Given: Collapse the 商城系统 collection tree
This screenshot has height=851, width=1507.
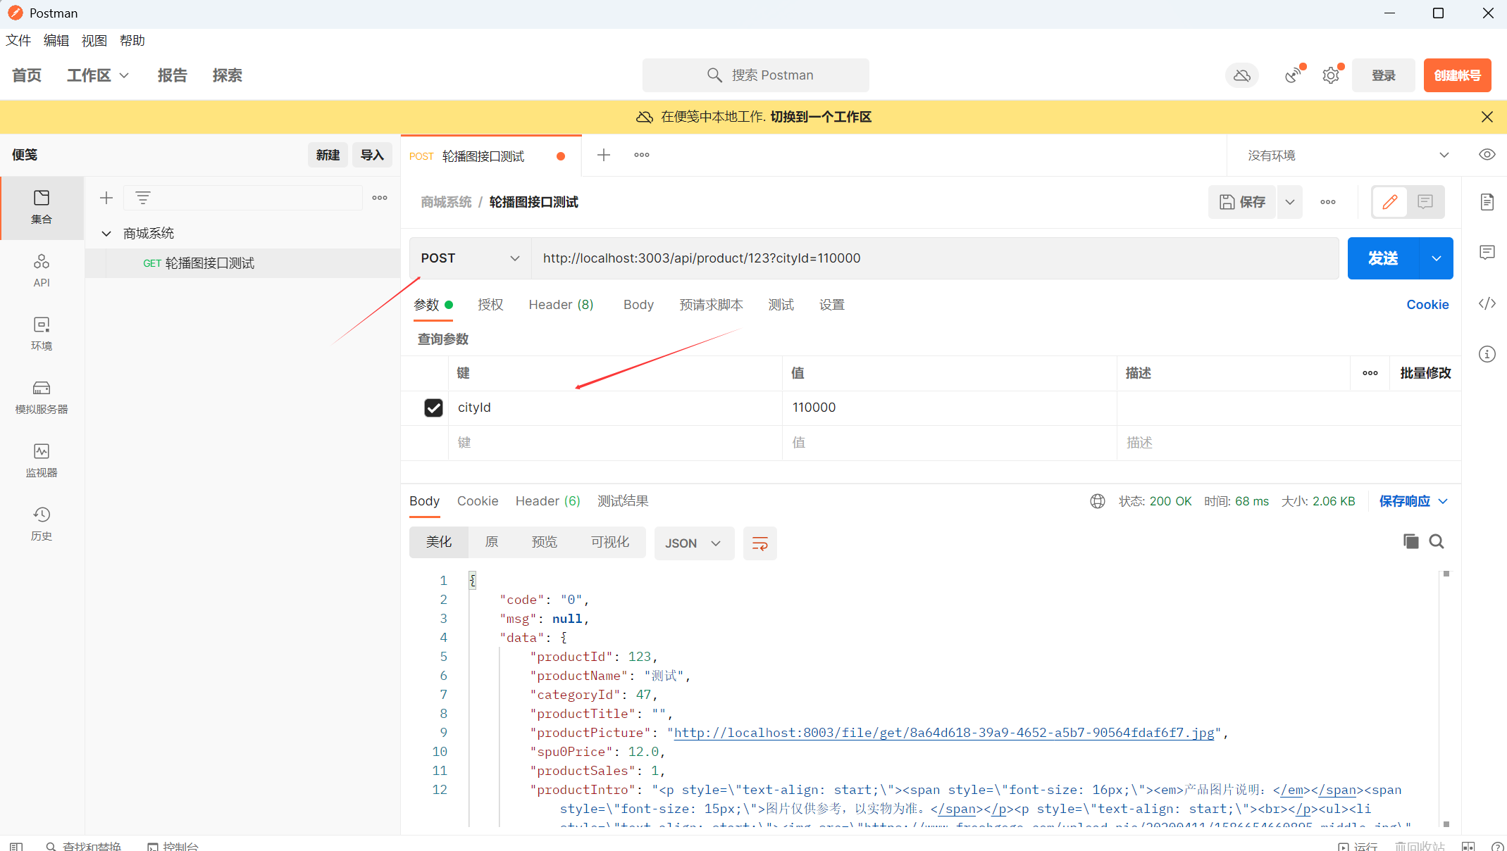Looking at the screenshot, I should (x=106, y=233).
